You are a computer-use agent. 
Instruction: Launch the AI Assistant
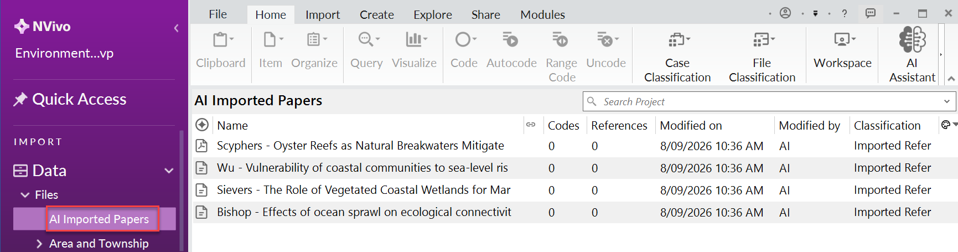912,55
